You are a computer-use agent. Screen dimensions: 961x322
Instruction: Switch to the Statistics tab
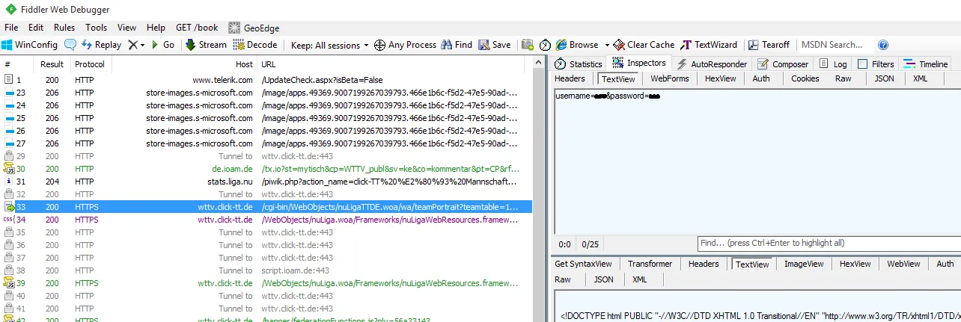click(579, 64)
